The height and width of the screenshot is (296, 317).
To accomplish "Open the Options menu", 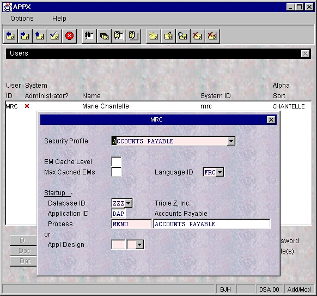I will [x=22, y=19].
